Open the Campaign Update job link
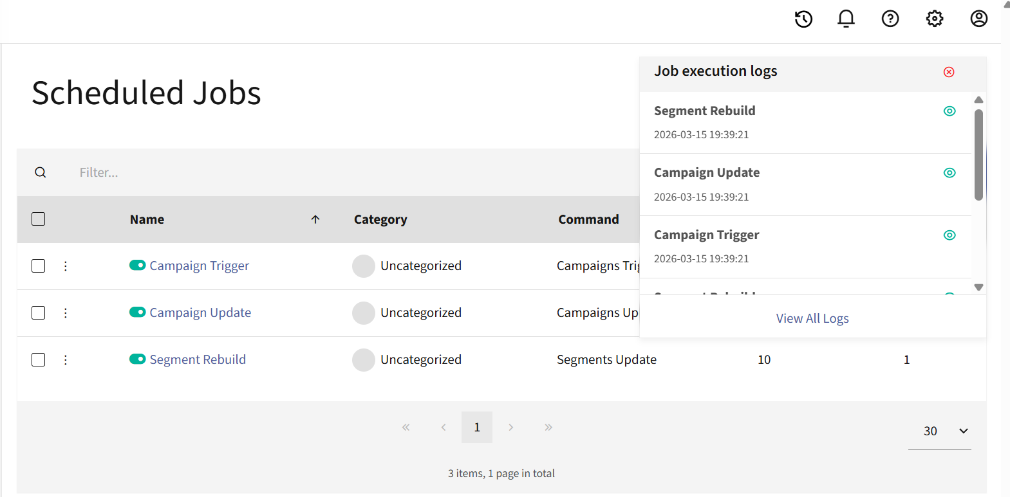Image resolution: width=1010 pixels, height=497 pixels. (x=200, y=313)
